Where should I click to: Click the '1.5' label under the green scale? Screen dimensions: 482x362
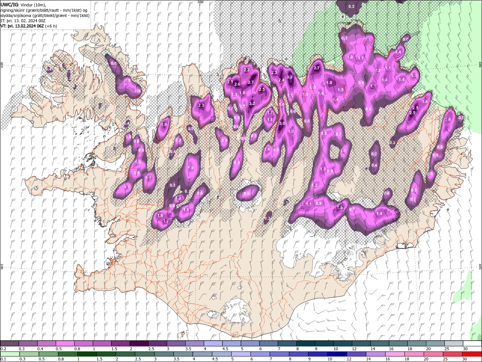[x=99, y=359]
